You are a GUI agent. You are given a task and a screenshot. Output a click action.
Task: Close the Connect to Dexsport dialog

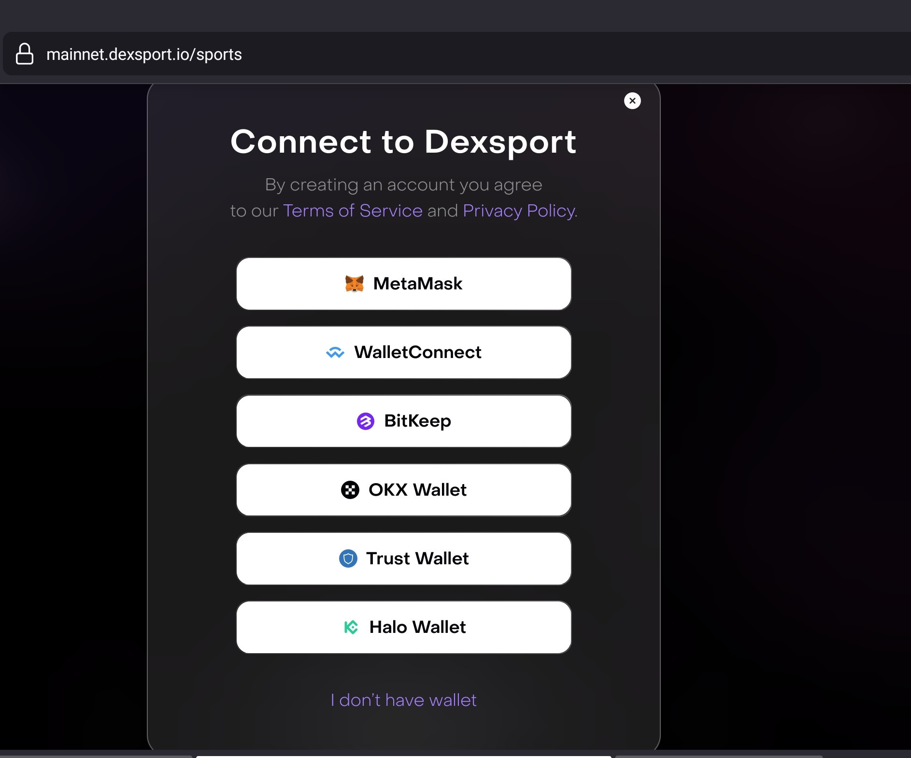(632, 100)
